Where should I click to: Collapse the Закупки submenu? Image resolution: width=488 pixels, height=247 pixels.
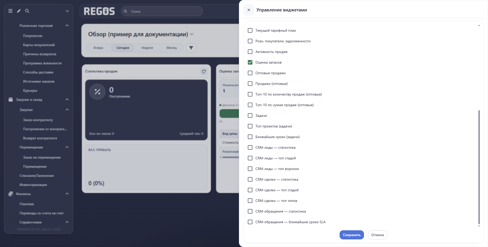pyautogui.click(x=67, y=110)
